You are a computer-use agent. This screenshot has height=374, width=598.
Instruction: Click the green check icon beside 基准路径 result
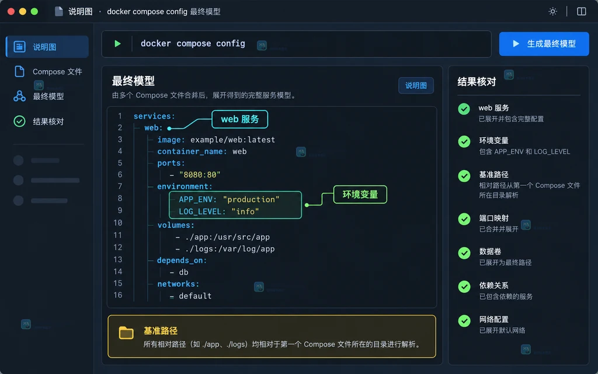[x=464, y=176]
